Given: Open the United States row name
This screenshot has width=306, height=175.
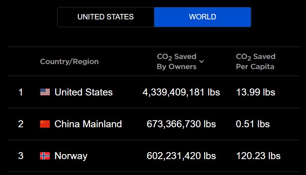Looking at the screenshot, I should pyautogui.click(x=84, y=92).
